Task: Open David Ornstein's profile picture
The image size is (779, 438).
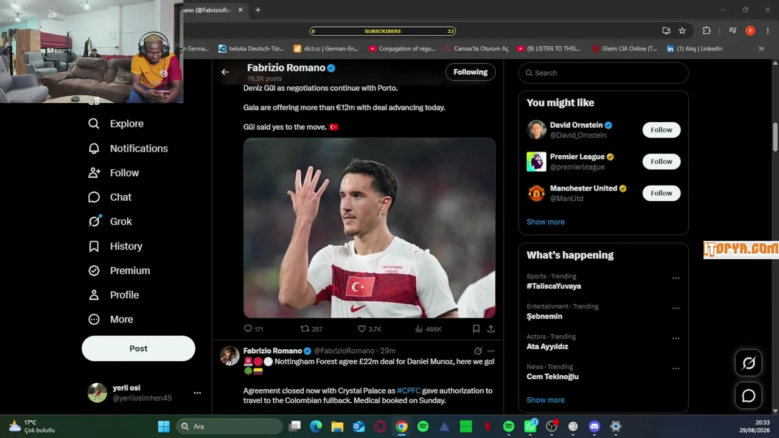Action: [536, 130]
